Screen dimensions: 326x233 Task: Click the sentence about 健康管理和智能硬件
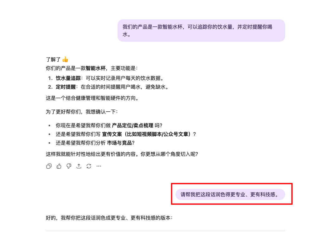click(93, 98)
